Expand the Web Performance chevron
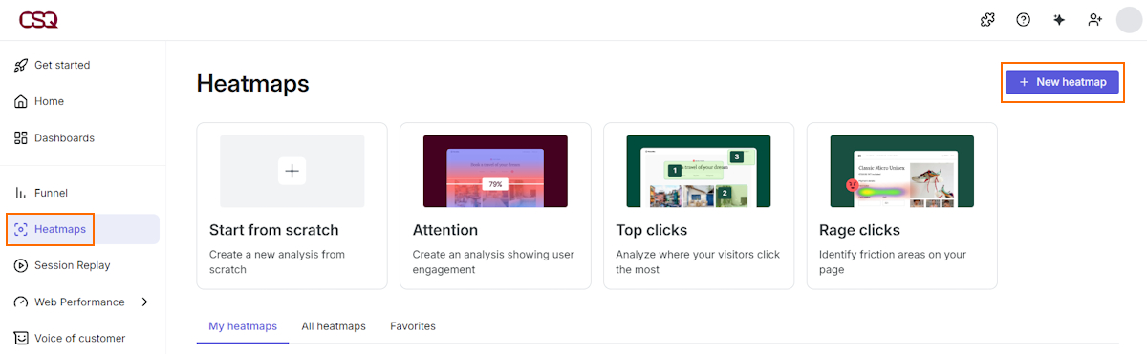The width and height of the screenshot is (1147, 354). [x=144, y=302]
